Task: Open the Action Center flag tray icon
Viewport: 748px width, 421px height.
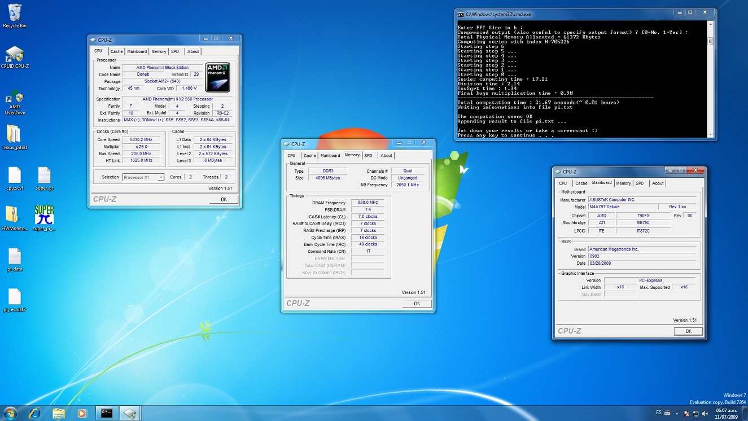Action: tap(686, 414)
